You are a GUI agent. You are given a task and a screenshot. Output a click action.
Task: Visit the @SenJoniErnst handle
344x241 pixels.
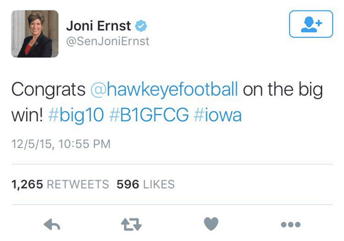coord(107,41)
